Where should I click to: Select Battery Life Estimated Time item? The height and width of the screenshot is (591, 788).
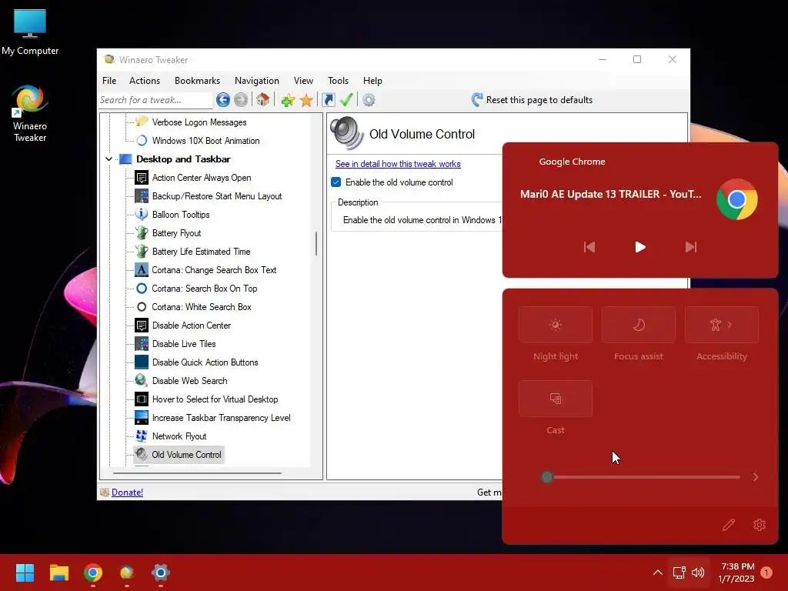[201, 252]
